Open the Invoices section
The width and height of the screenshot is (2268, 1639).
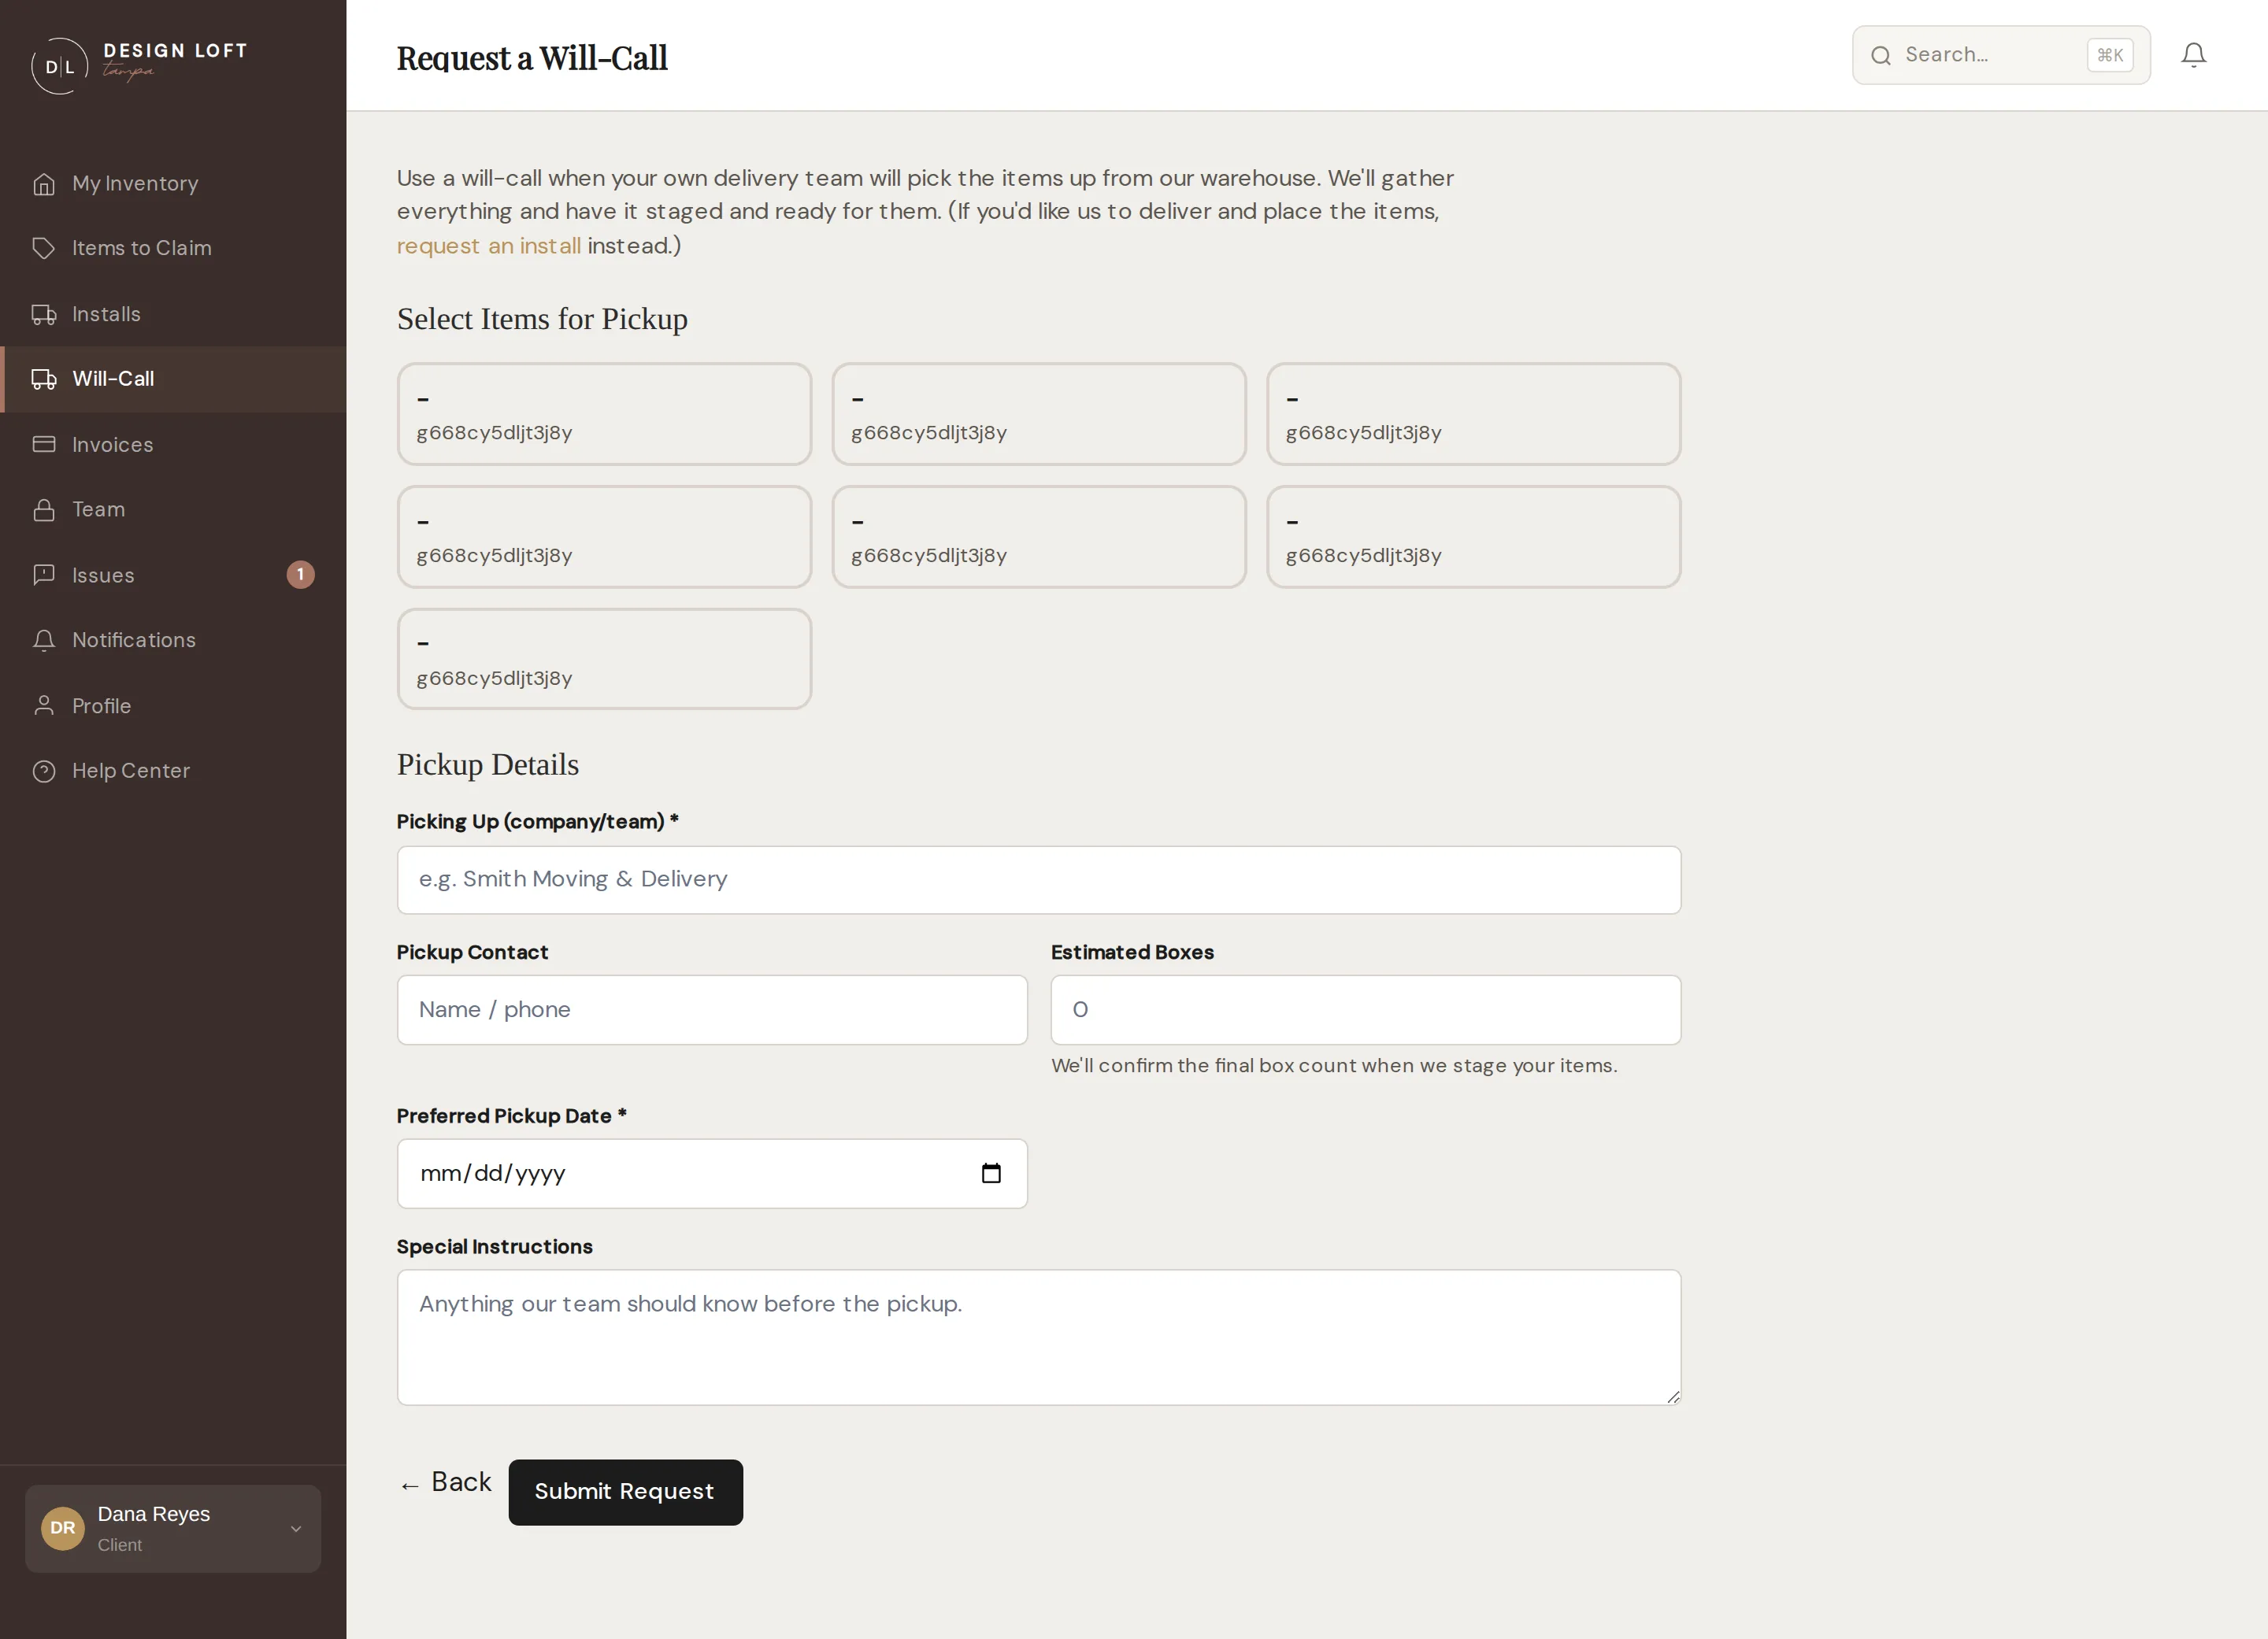[x=174, y=444]
